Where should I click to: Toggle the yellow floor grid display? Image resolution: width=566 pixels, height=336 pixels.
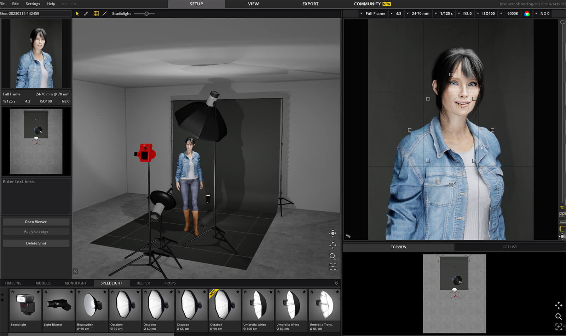click(96, 13)
